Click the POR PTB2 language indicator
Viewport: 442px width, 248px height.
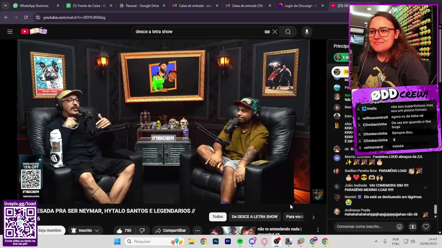point(396,241)
